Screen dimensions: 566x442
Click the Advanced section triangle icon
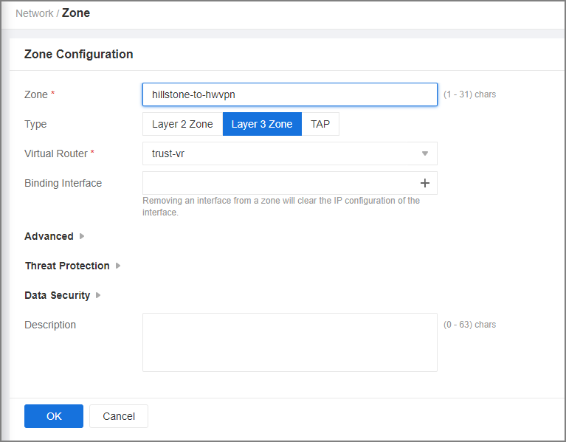click(x=82, y=236)
